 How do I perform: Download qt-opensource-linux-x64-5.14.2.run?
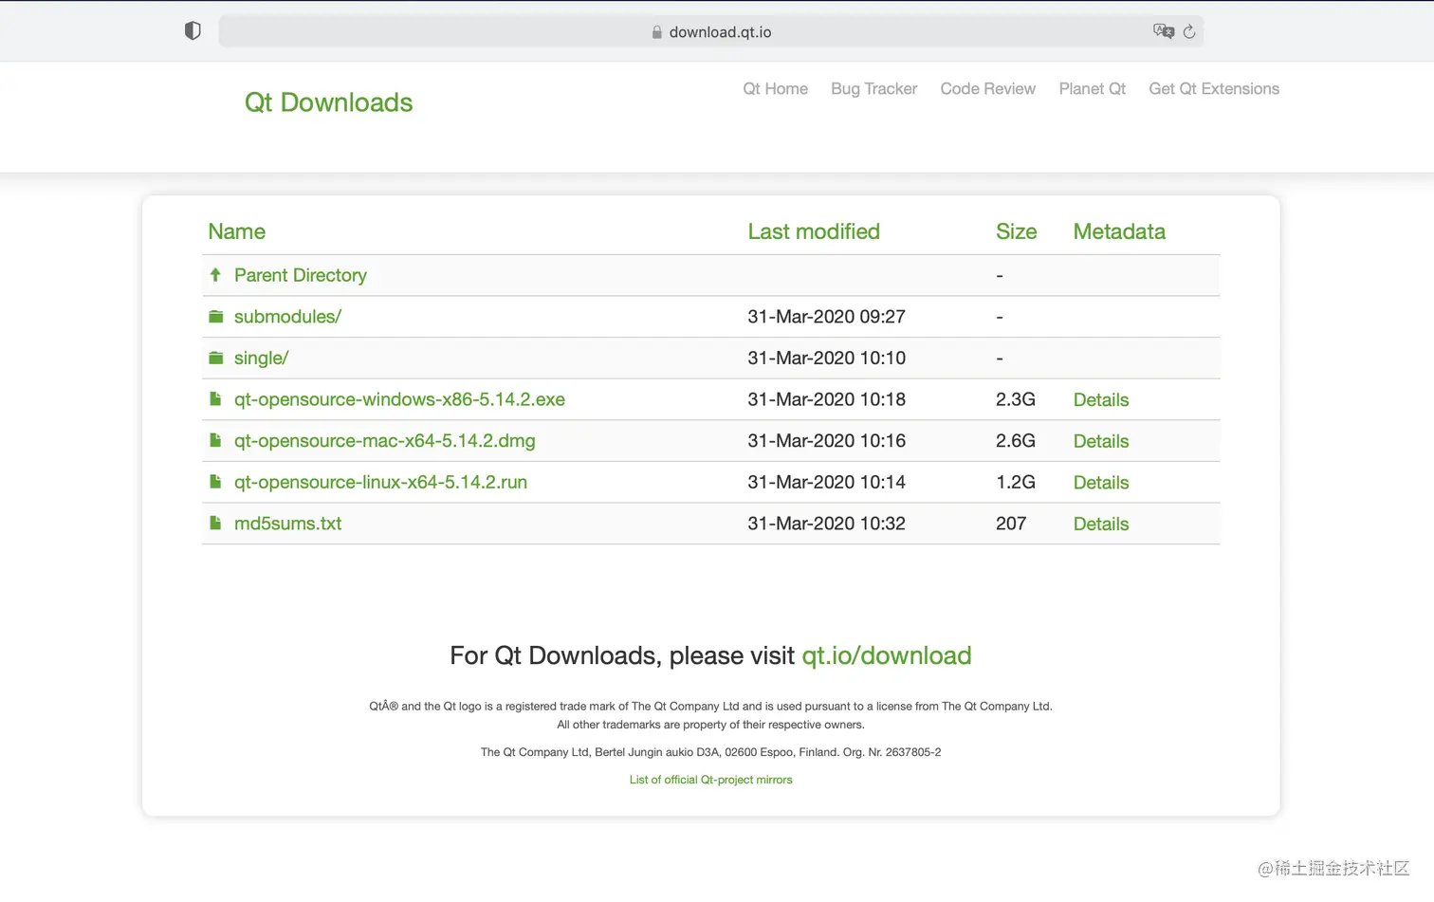tap(380, 482)
